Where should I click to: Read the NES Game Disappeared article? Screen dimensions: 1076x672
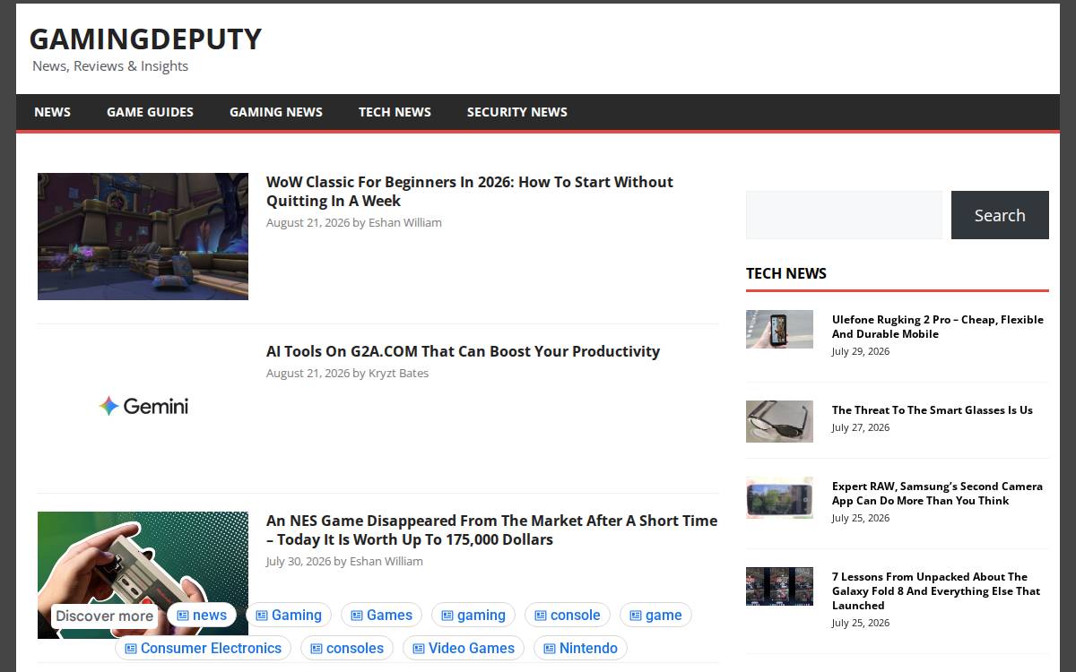(x=491, y=530)
